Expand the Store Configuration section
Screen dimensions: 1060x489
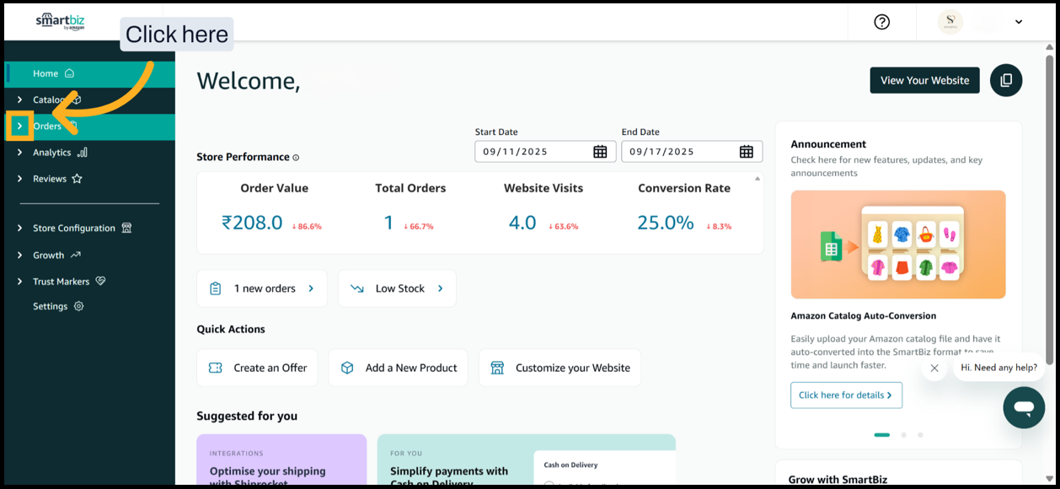click(19, 228)
